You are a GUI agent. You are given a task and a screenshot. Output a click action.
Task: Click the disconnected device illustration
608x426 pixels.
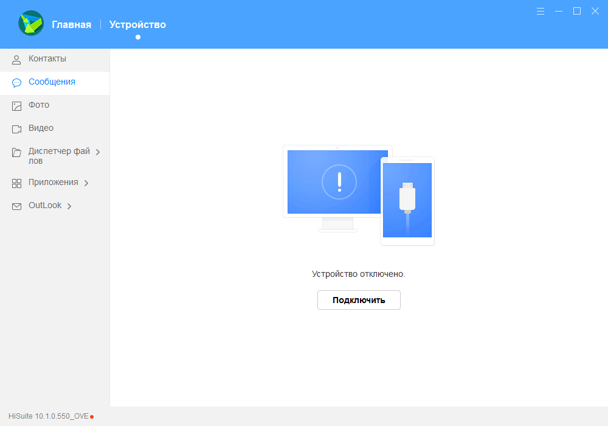359,195
